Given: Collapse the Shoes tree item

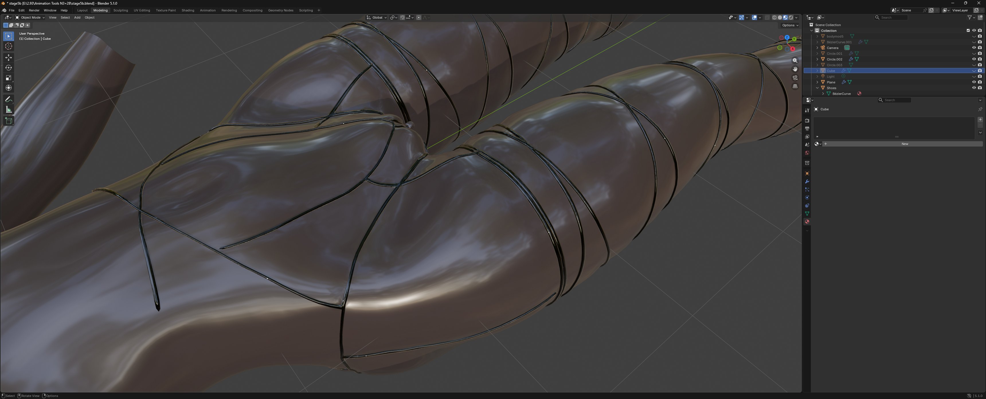Looking at the screenshot, I should (x=817, y=88).
